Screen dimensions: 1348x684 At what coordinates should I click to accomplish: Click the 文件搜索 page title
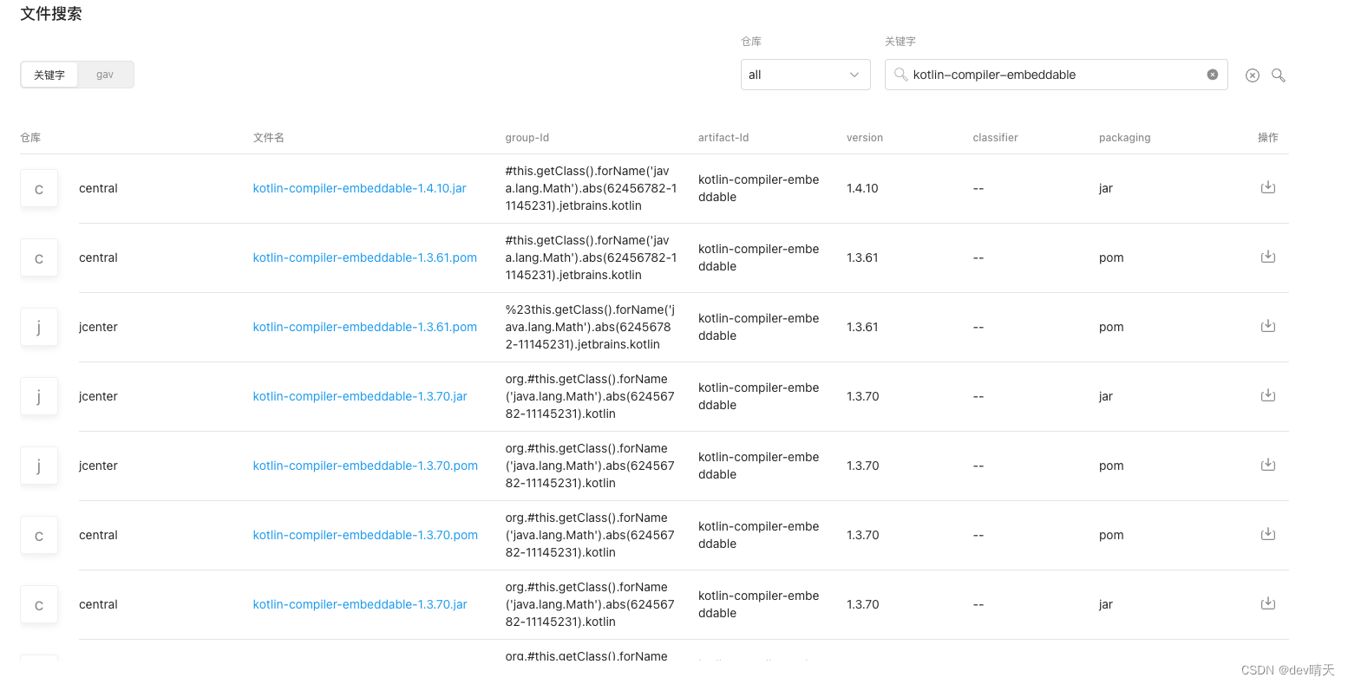(x=51, y=14)
